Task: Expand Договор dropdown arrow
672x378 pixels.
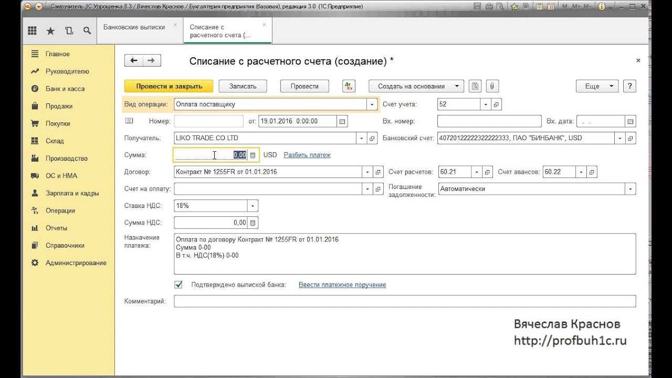Action: [x=367, y=172]
